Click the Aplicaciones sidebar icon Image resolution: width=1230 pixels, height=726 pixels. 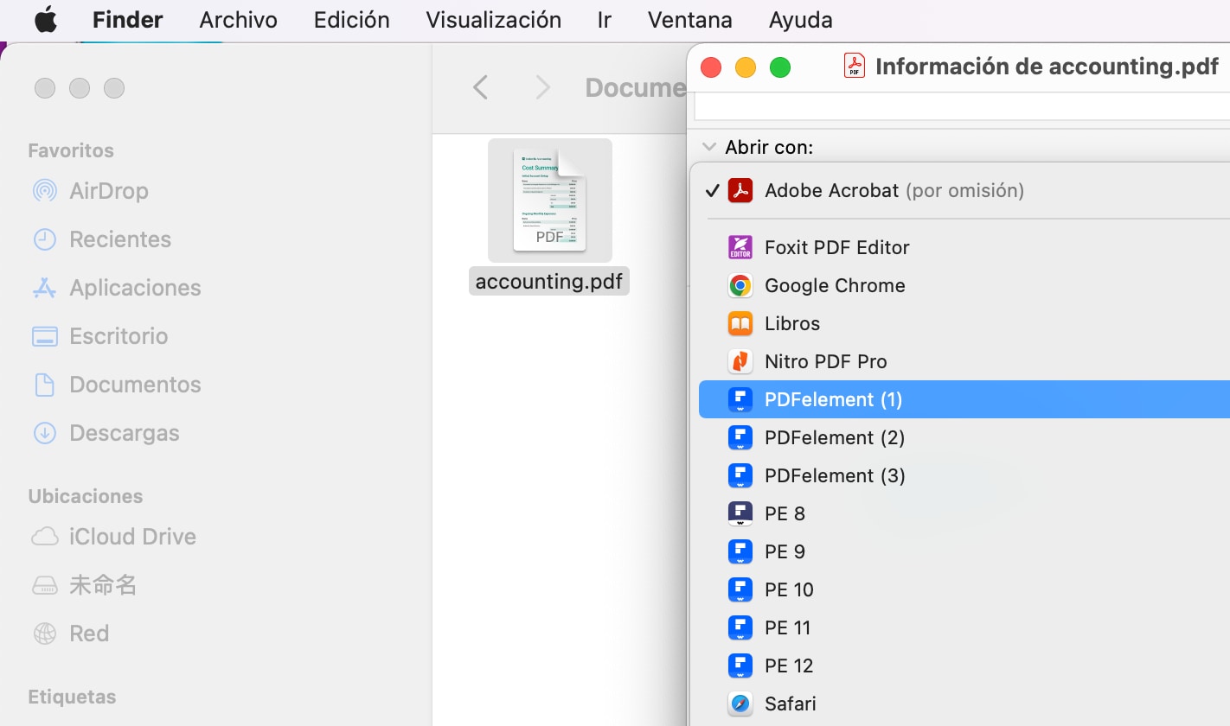[44, 288]
